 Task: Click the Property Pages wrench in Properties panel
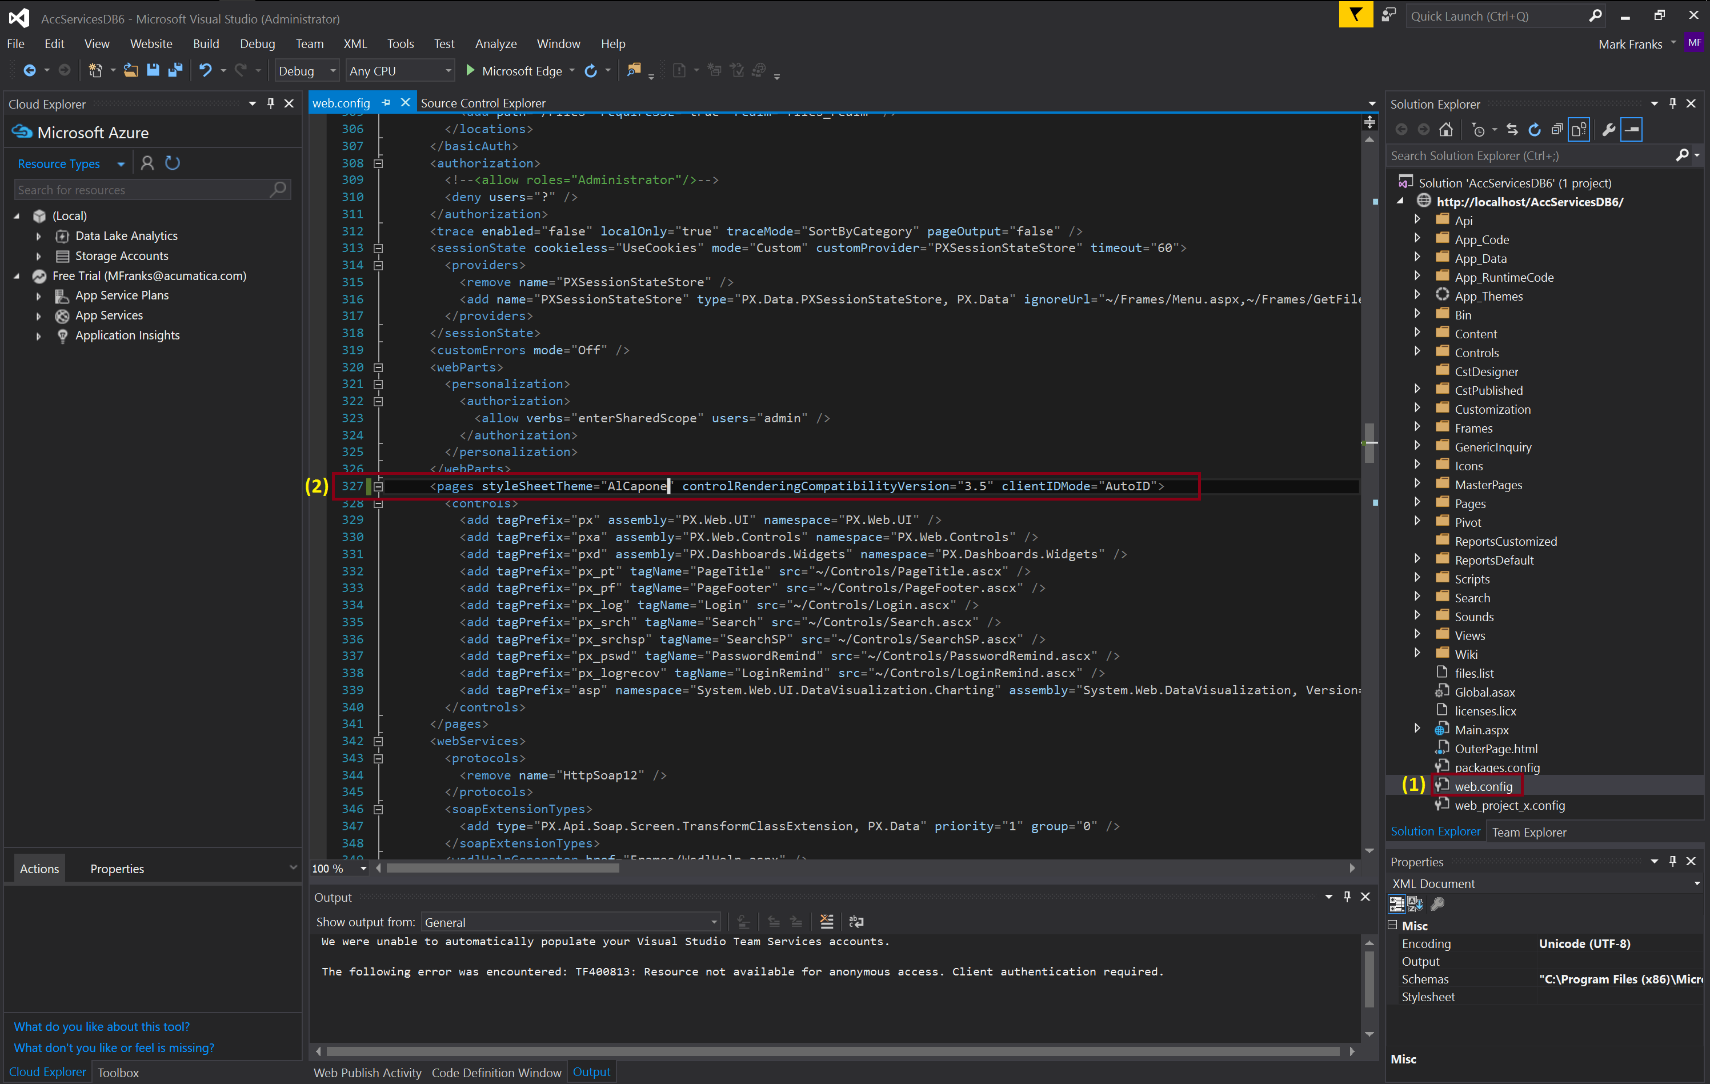[x=1437, y=903]
